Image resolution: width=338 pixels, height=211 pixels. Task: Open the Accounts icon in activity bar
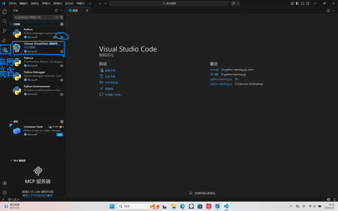click(x=4, y=183)
